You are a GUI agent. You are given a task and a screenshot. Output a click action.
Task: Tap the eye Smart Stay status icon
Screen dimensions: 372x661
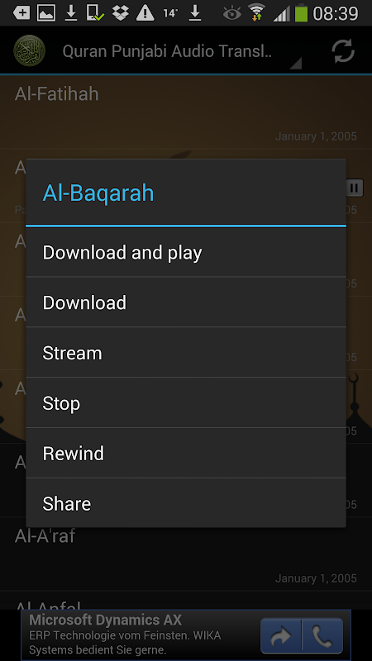231,14
